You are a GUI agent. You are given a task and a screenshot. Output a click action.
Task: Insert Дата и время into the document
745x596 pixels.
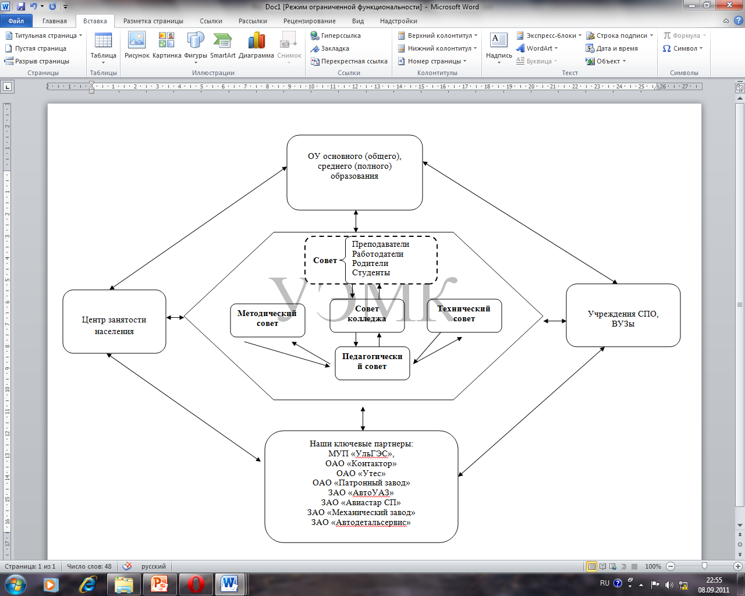pos(612,48)
